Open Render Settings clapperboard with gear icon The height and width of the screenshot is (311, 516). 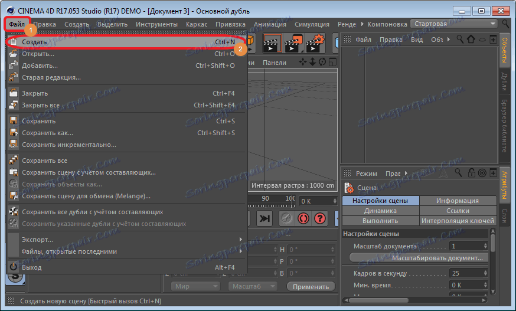(315, 42)
